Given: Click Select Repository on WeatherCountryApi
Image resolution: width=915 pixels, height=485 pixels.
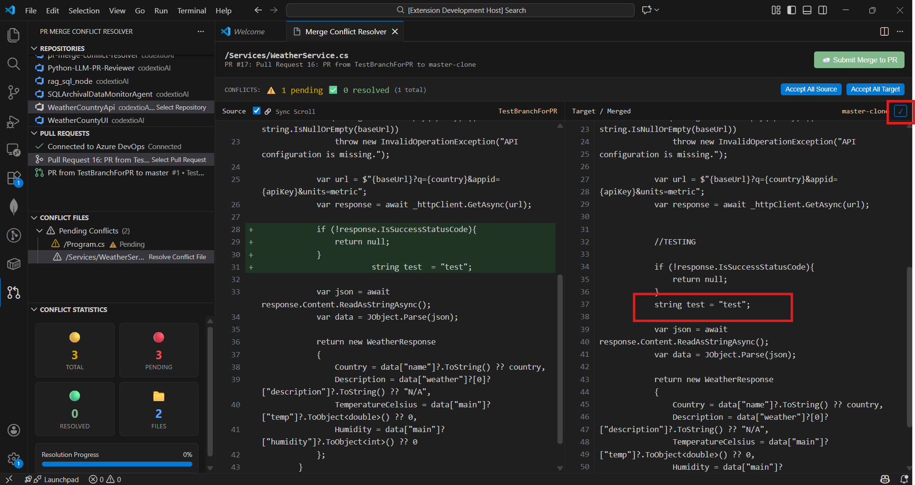Looking at the screenshot, I should tap(181, 107).
